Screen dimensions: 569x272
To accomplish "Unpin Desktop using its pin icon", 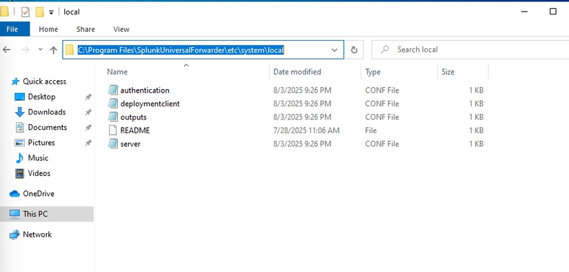I will tap(88, 97).
